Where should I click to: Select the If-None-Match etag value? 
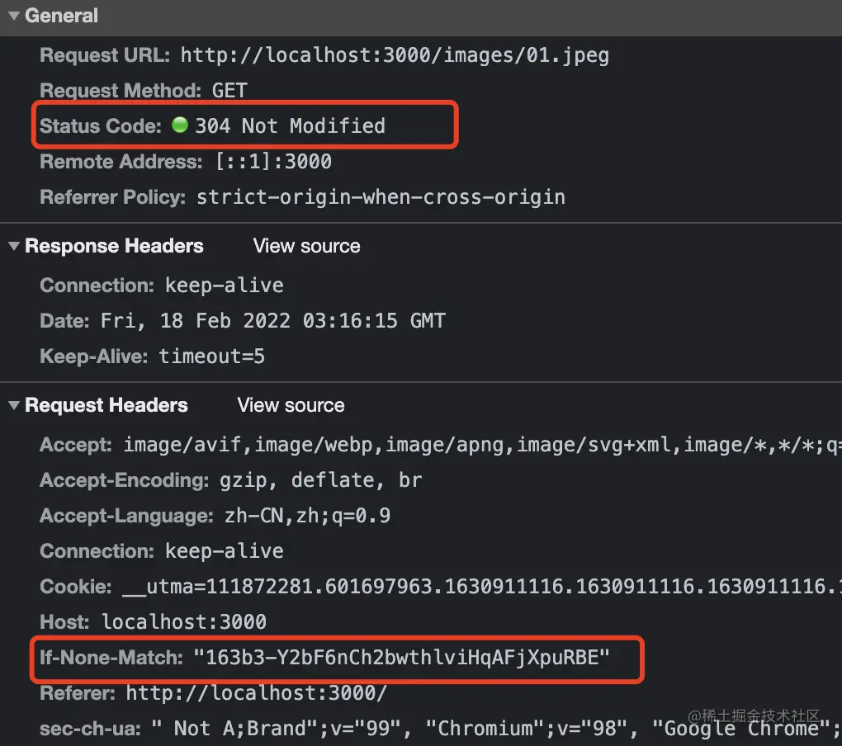(402, 657)
